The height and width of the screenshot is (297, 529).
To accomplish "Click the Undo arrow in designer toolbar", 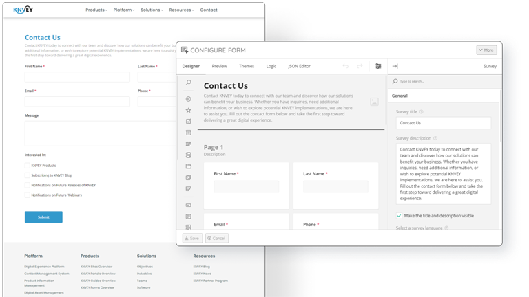I will 346,66.
